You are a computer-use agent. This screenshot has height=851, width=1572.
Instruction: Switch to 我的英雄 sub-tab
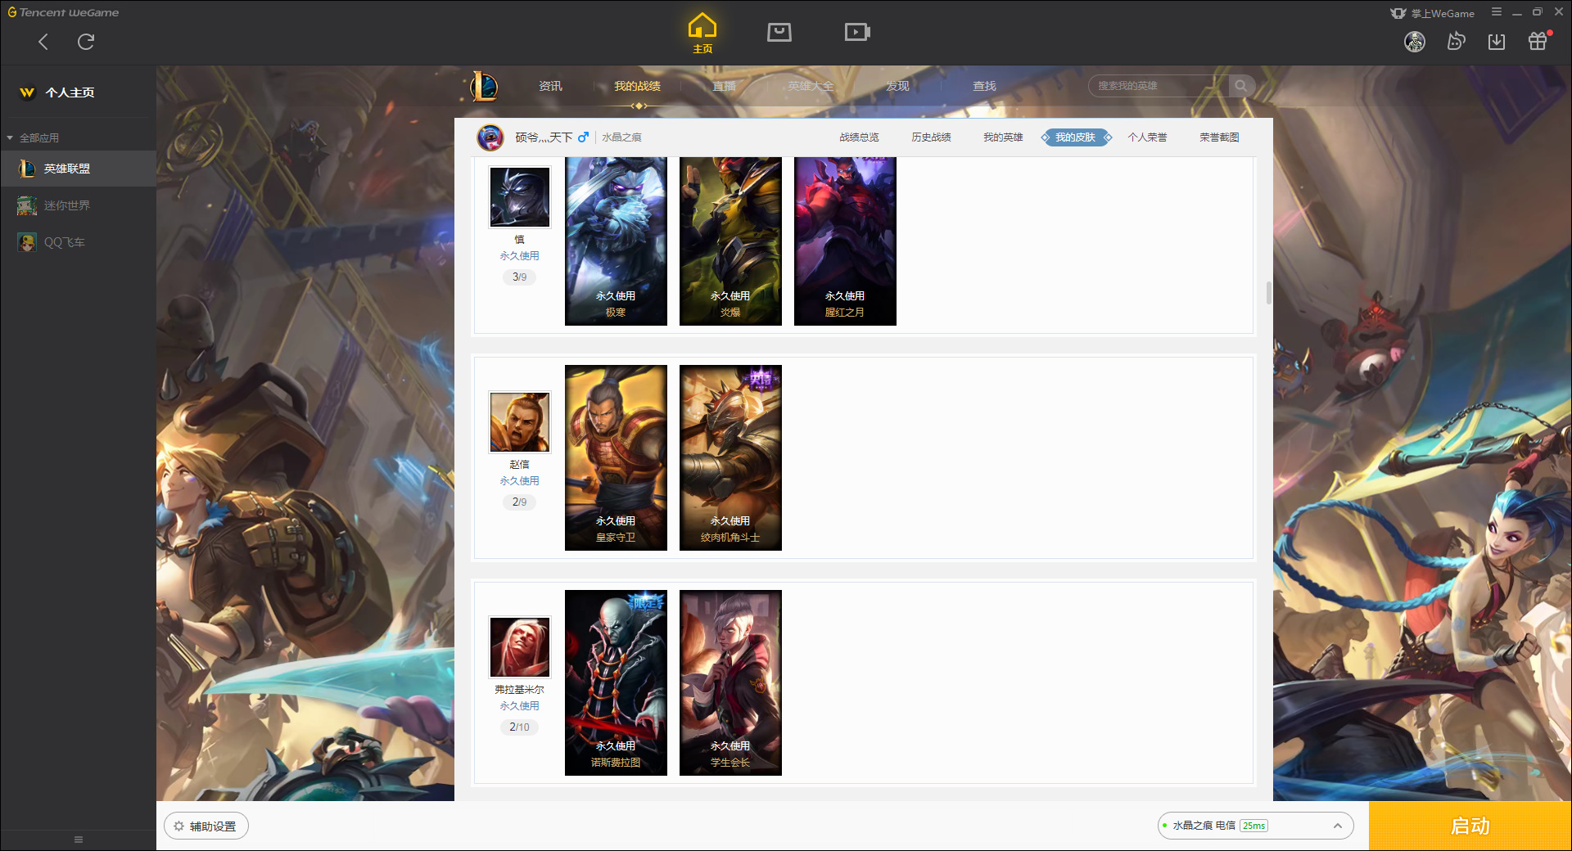(1003, 137)
